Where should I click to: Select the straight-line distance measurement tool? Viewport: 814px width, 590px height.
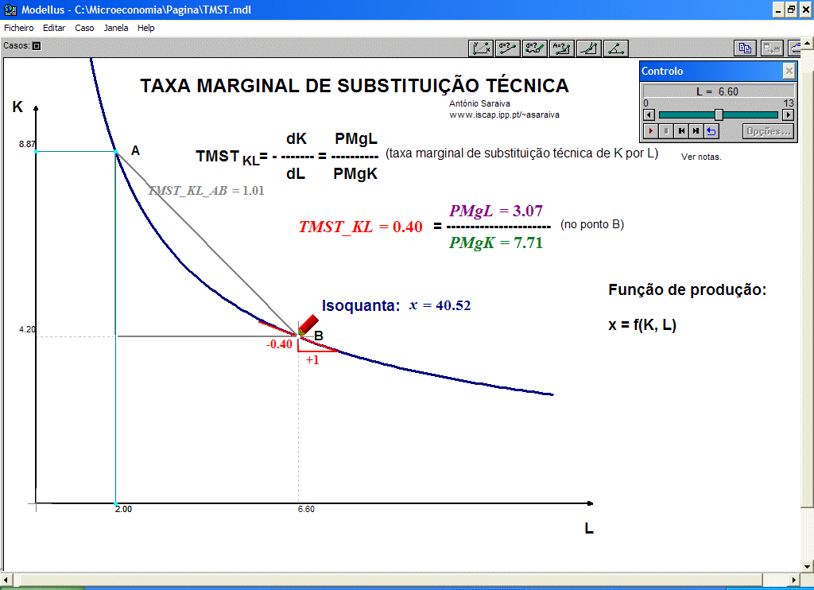click(x=508, y=48)
